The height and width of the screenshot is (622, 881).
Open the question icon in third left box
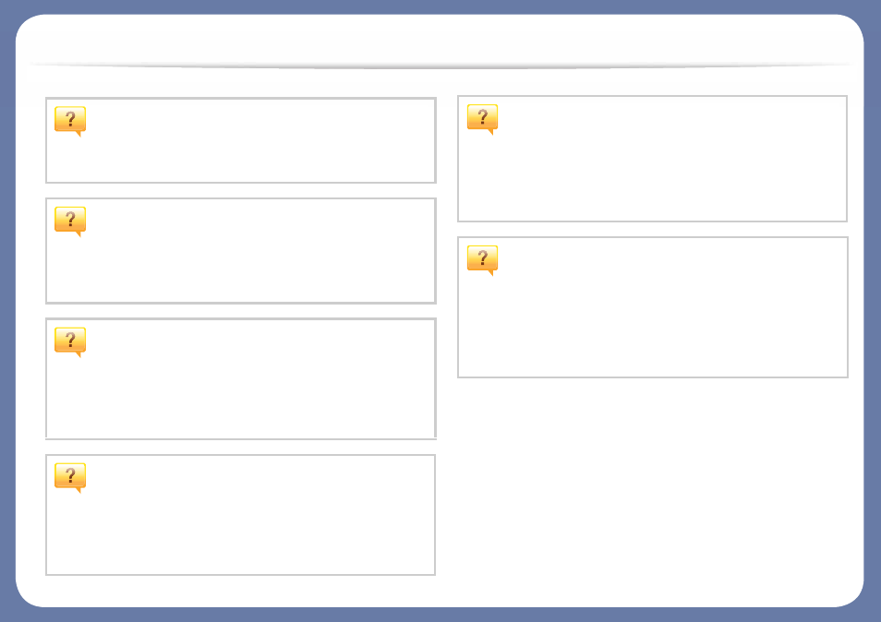click(x=70, y=342)
